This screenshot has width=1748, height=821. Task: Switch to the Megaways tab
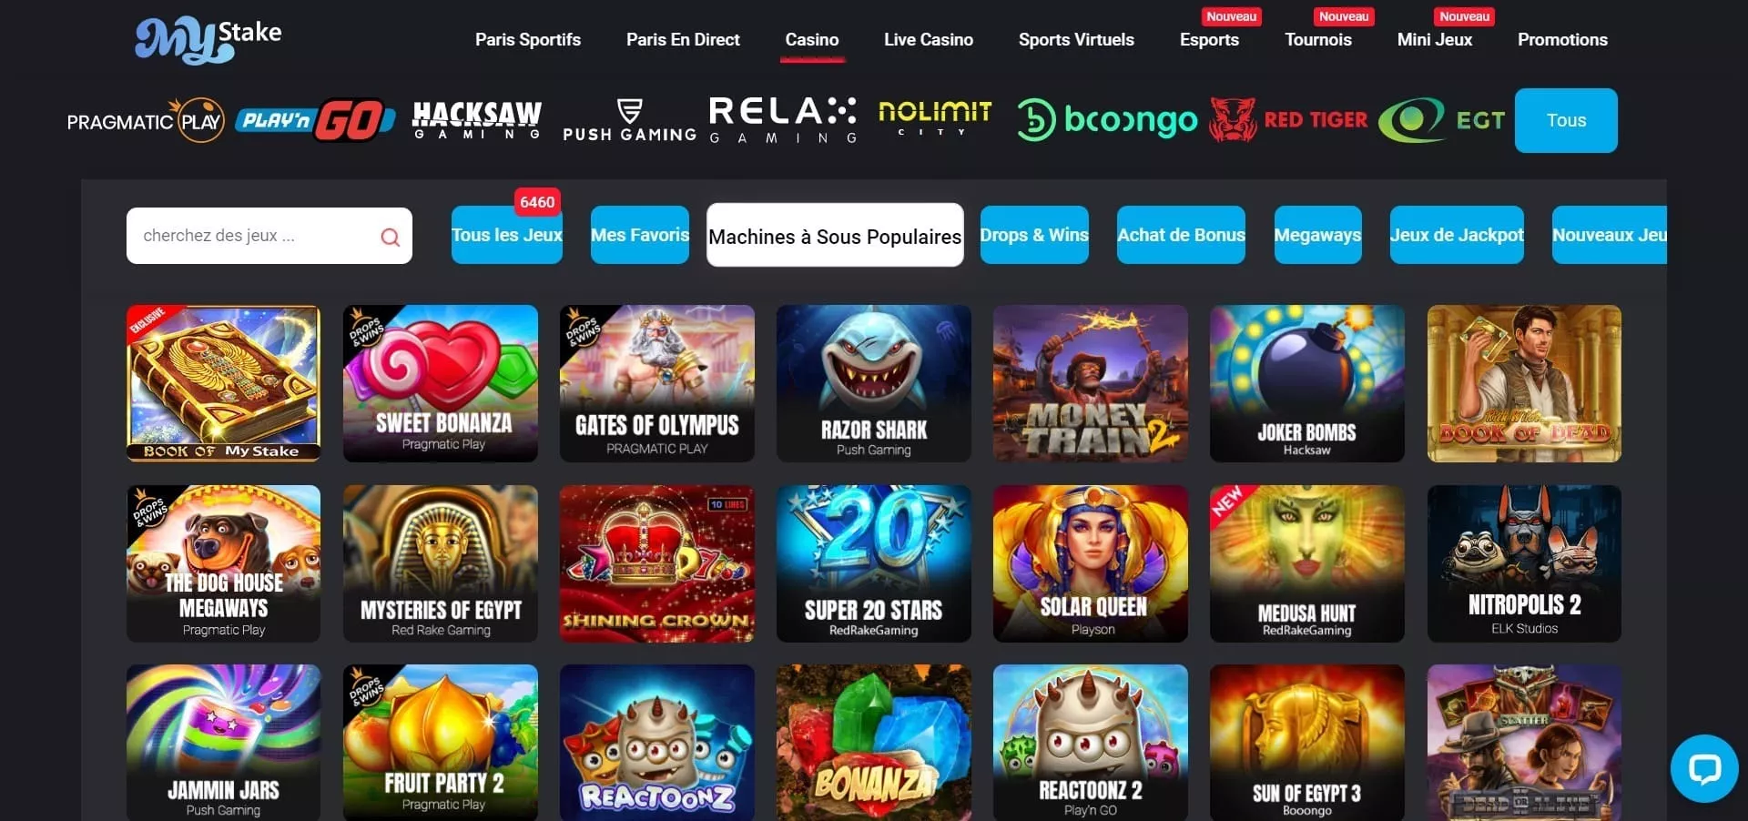[x=1317, y=235]
